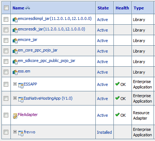Click the Active state of ess.em

[102, 72]
